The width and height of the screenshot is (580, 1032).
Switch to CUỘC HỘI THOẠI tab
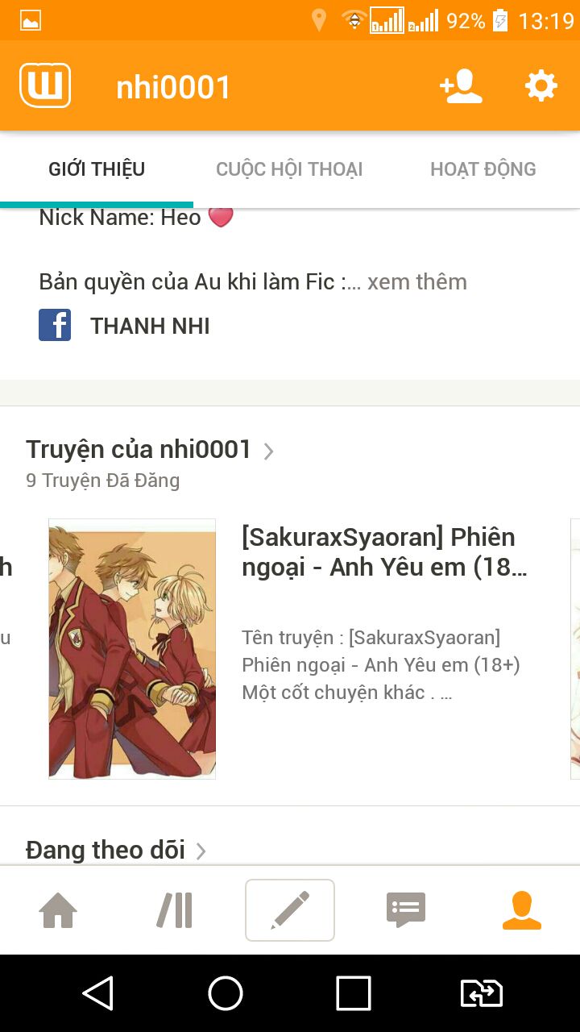point(289,169)
